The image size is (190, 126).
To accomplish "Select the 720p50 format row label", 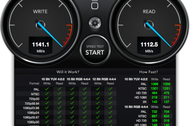I will [x=34, y=99].
